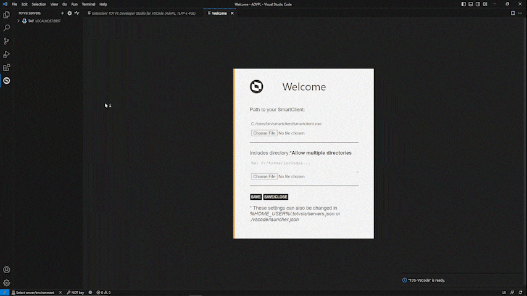This screenshot has width=527, height=296.
Task: Click the TOTVS: SERVERS panel title
Action: coord(30,13)
